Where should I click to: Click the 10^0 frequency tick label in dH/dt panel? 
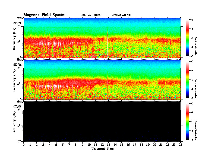coord(18,42)
